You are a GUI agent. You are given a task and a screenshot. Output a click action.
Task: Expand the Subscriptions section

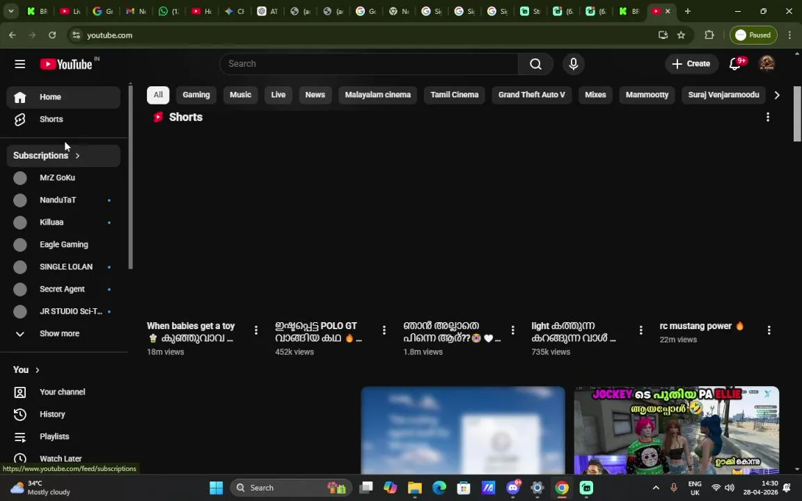(x=63, y=155)
